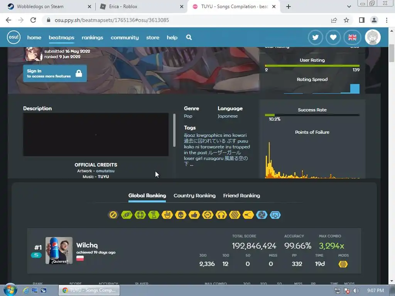Click the description panel scrollbar
This screenshot has width=395, height=296.
[174, 130]
